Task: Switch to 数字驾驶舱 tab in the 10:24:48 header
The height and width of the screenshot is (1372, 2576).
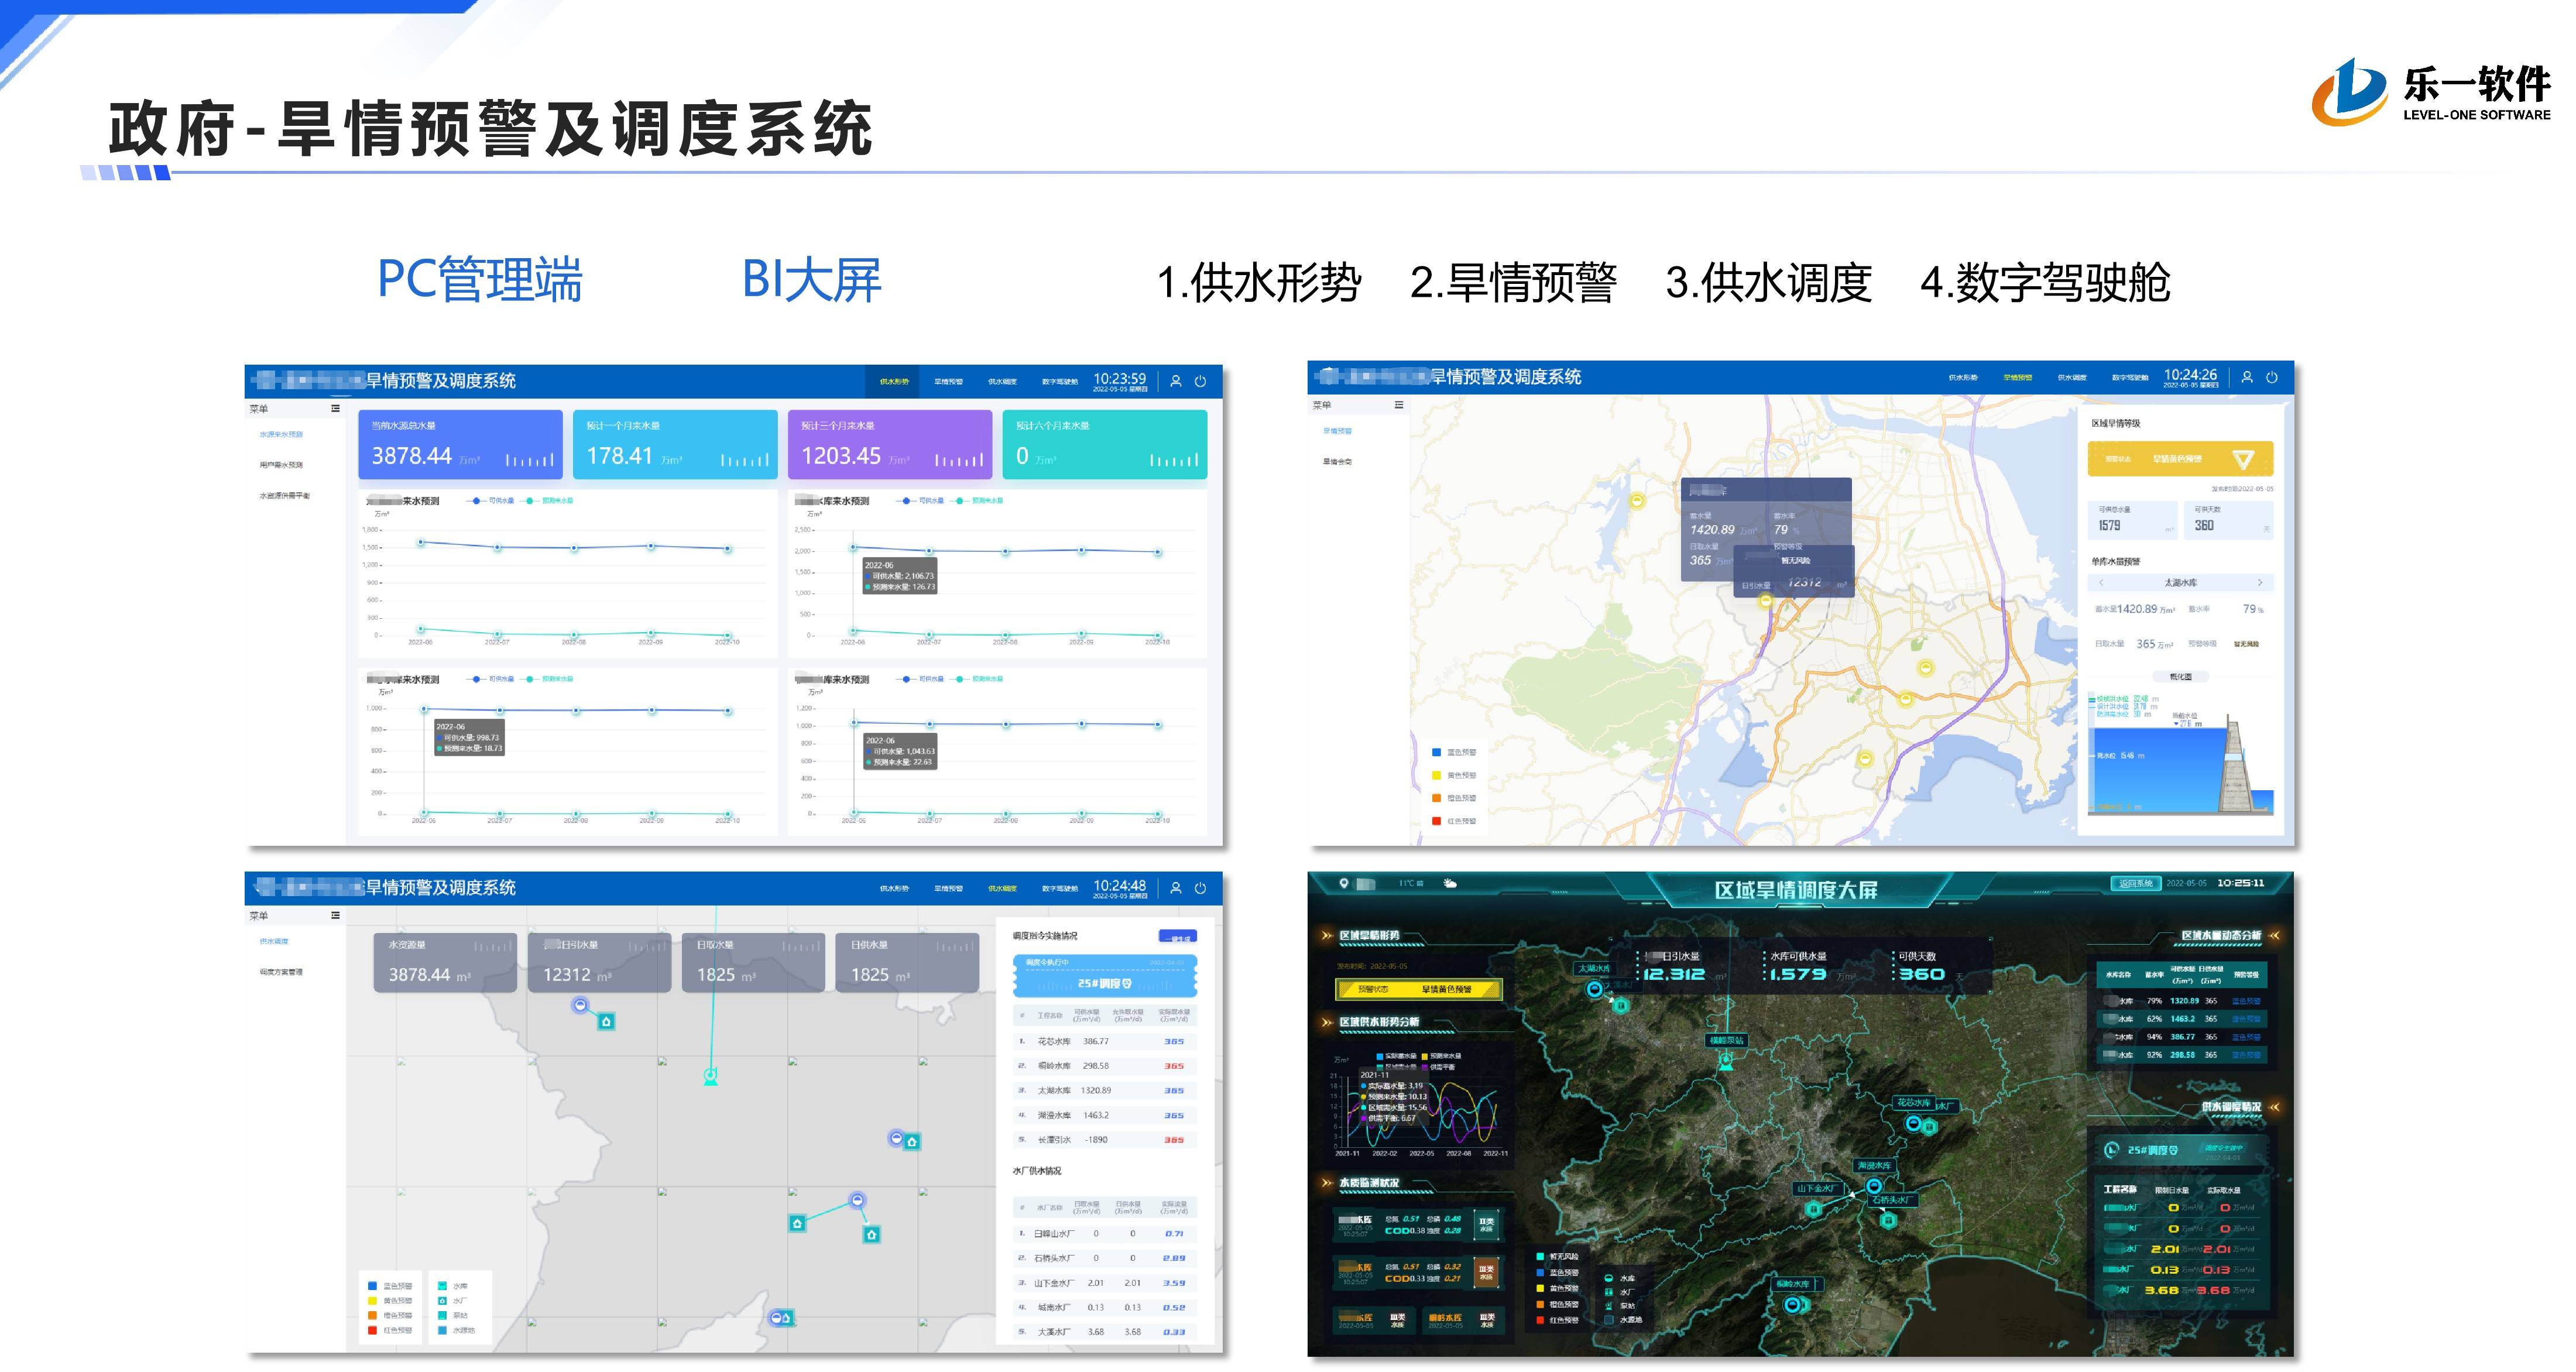Action: [x=1060, y=888]
